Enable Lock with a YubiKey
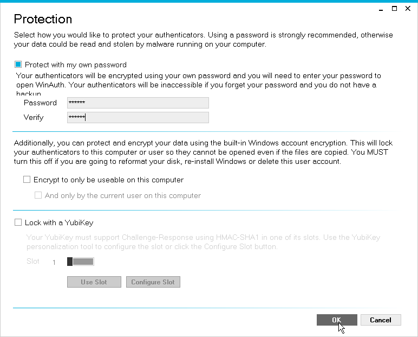Viewport: 418px width, 337px height. (18, 222)
